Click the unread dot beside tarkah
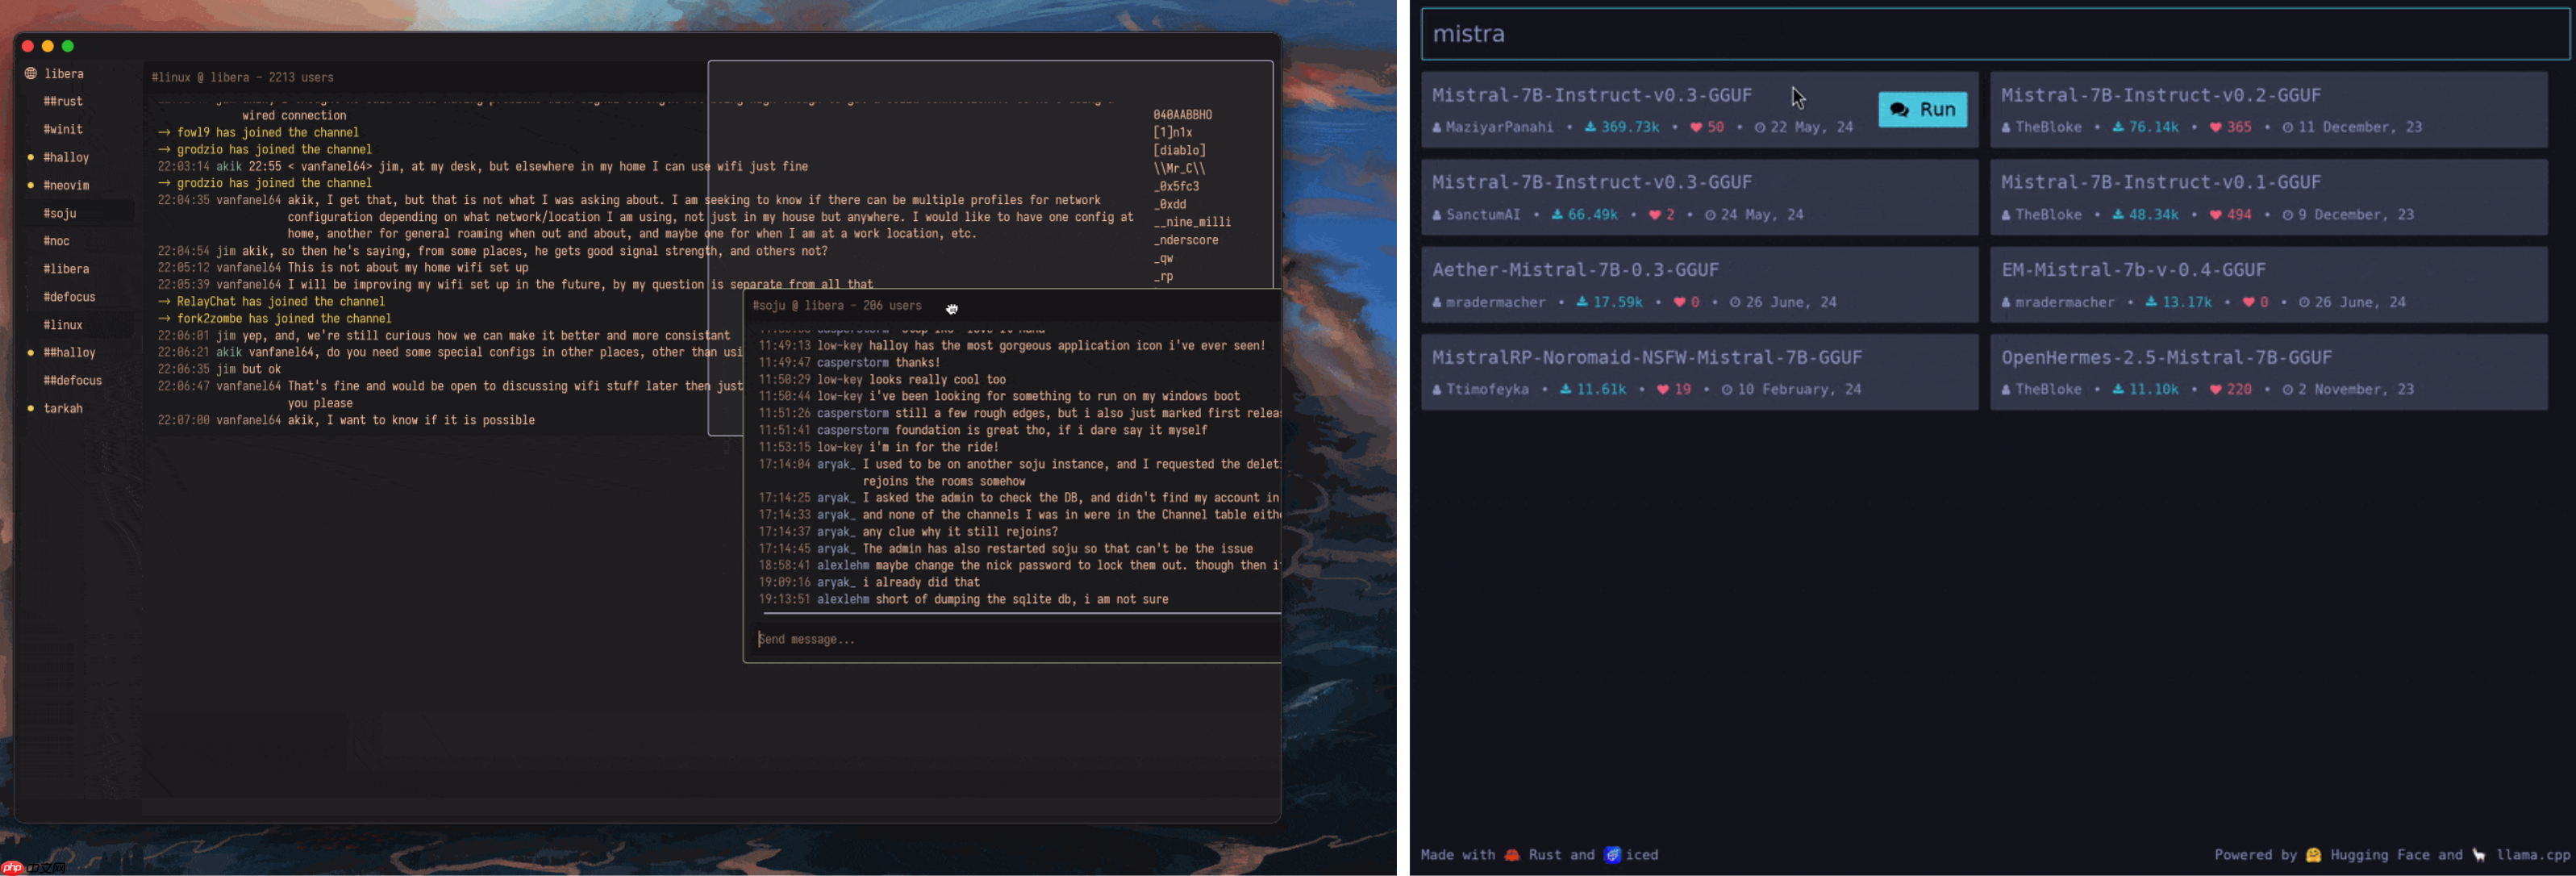 (x=30, y=408)
